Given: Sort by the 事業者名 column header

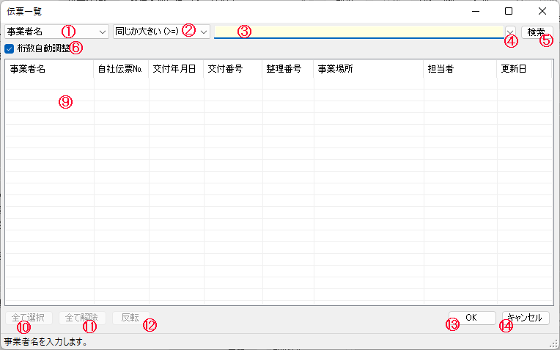Looking at the screenshot, I should click(x=49, y=69).
